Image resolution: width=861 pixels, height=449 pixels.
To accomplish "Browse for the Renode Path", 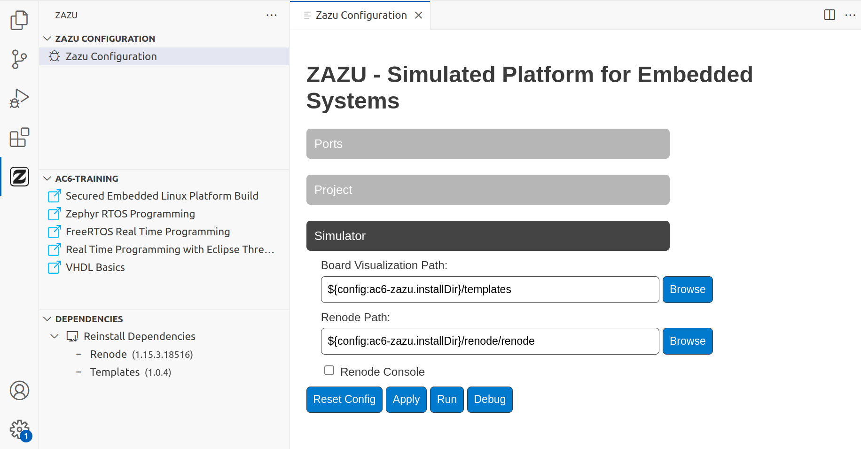I will [x=688, y=341].
